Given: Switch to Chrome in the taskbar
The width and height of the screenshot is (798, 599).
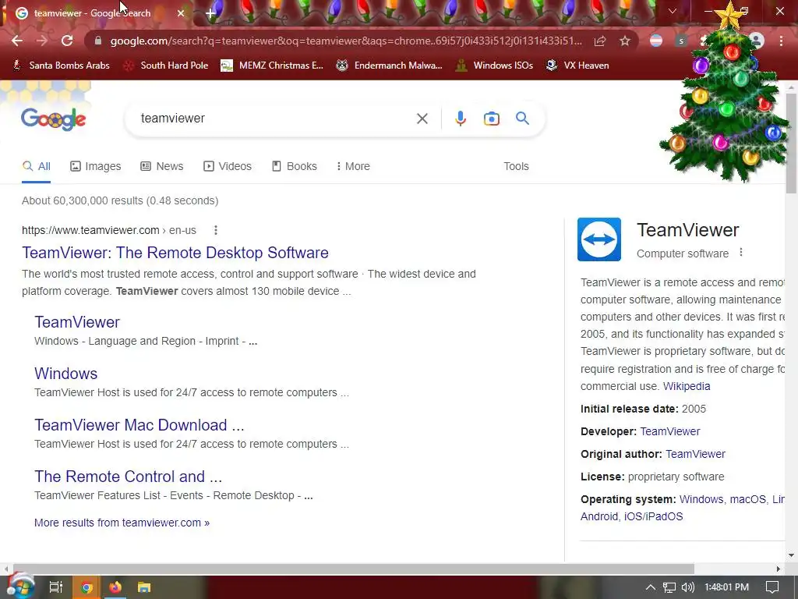Looking at the screenshot, I should (x=87, y=587).
